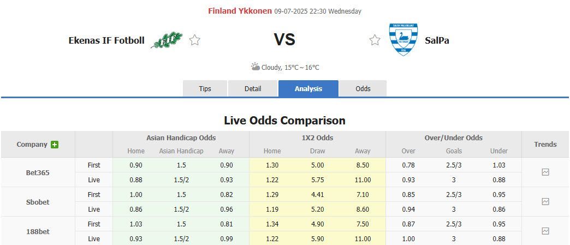Click the Ekenas IF Fotboll team name
The height and width of the screenshot is (245, 570).
point(106,40)
